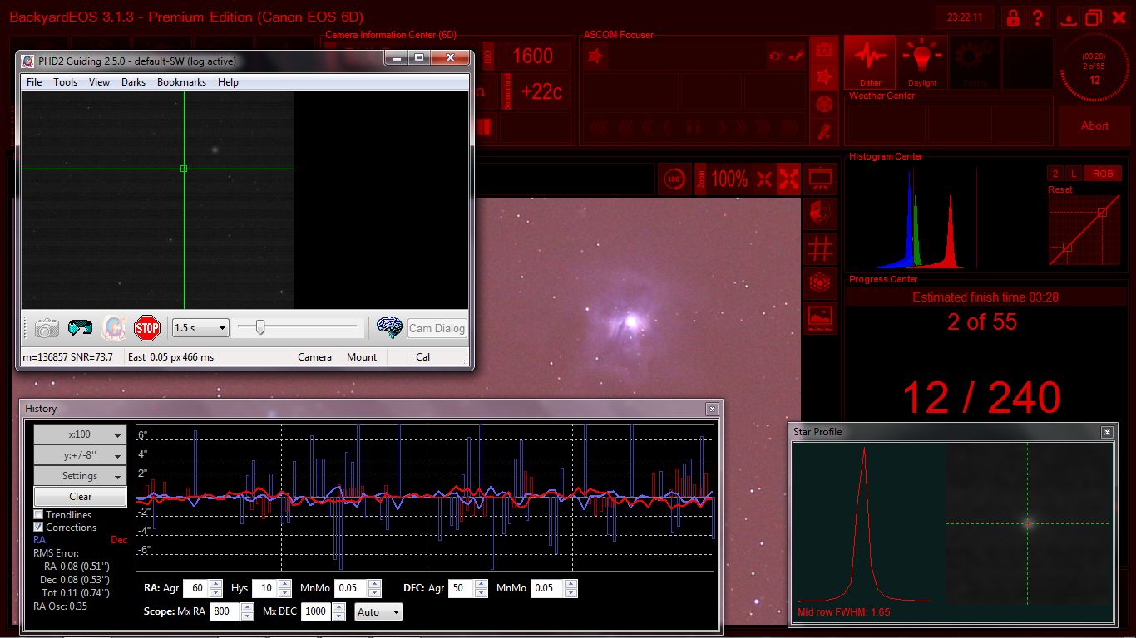Click 'Estimated finish time 03:28' text

pyautogui.click(x=985, y=297)
